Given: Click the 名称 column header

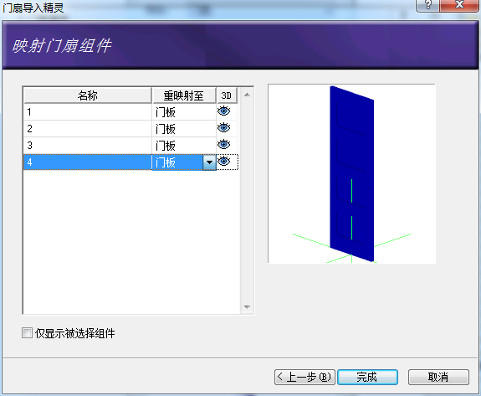Looking at the screenshot, I should [88, 95].
